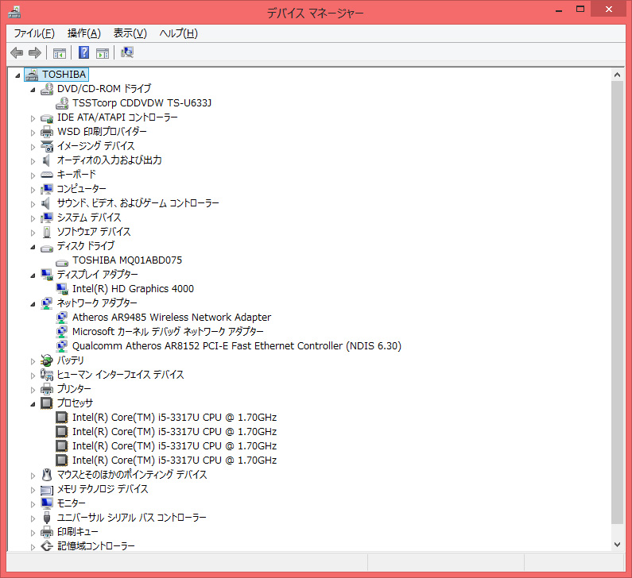This screenshot has height=578, width=632.
Task: Select the Atheros AR9485 Wireless Network Adapter icon
Action: (x=63, y=318)
